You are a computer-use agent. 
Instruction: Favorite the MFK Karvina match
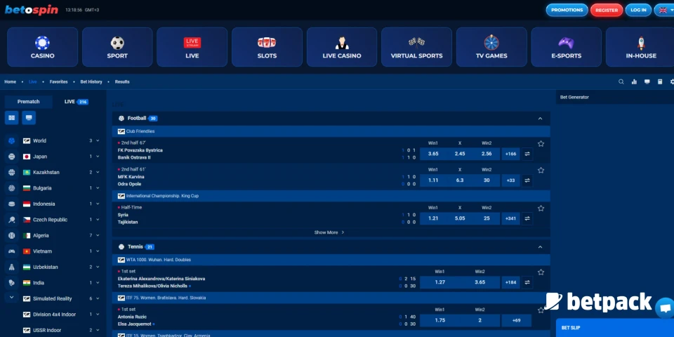[x=541, y=170]
